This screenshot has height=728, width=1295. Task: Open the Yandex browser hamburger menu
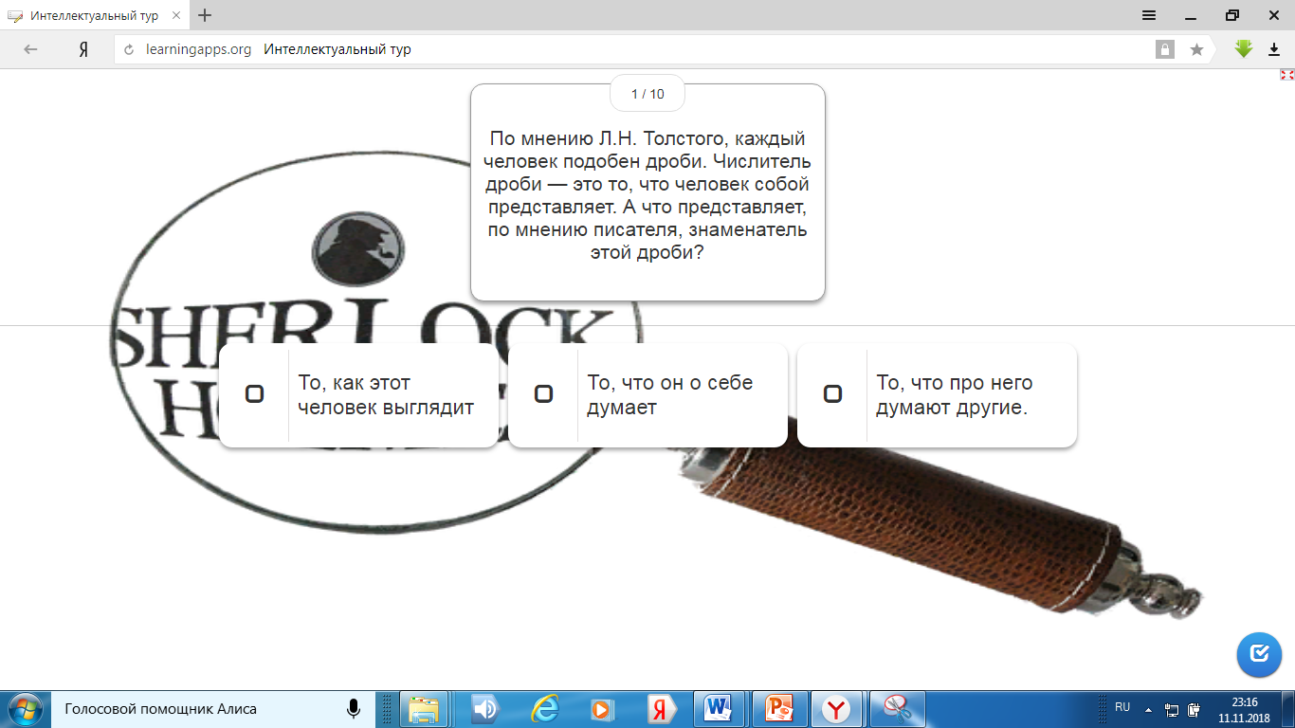(1148, 15)
